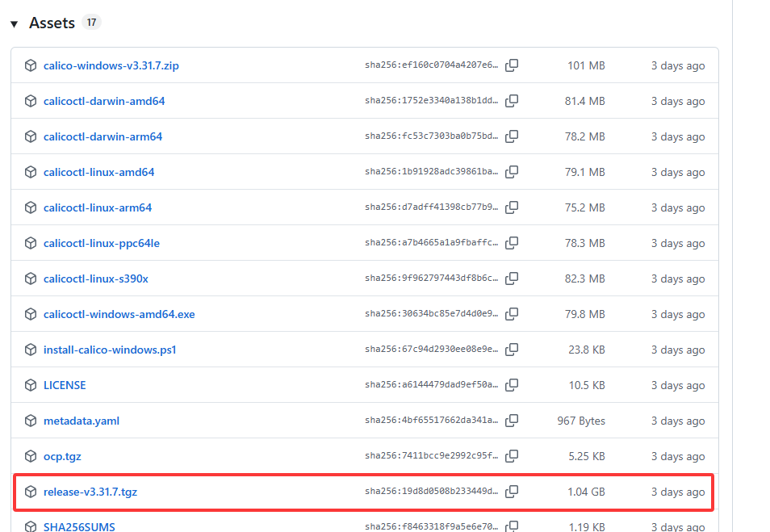Download calicoctl-darwin-amd64 binary

(x=104, y=101)
